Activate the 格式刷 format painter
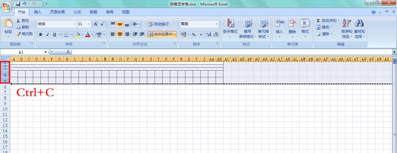This screenshot has width=397, height=153. coord(24,34)
